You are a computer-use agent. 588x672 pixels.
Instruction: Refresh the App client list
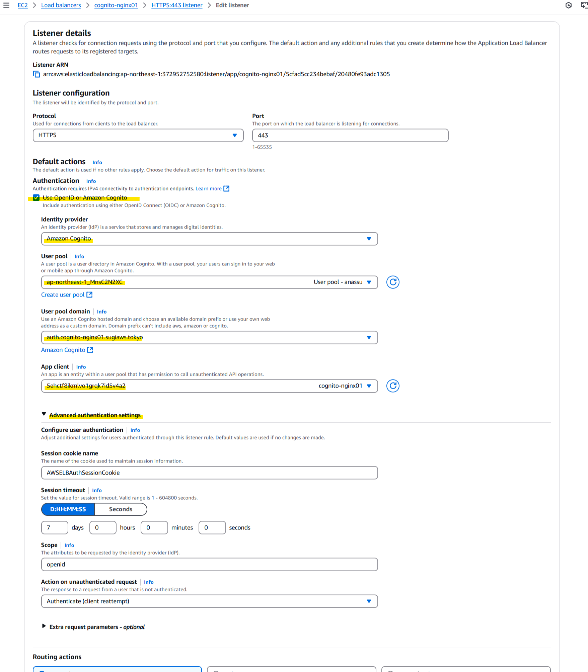click(393, 386)
